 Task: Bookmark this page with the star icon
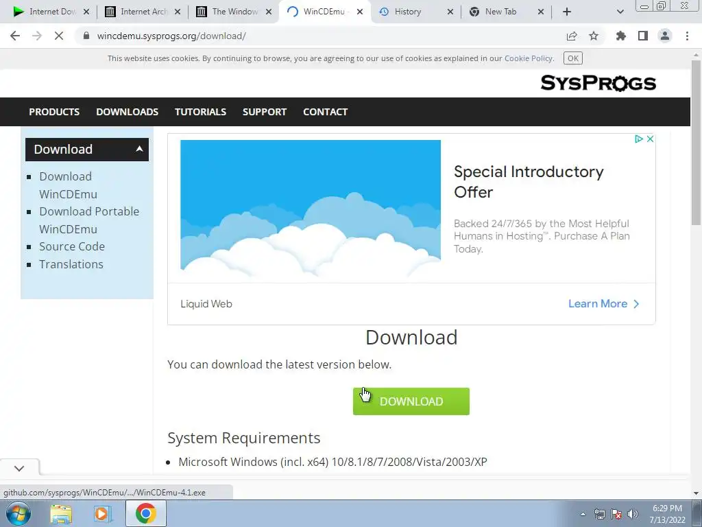[594, 36]
